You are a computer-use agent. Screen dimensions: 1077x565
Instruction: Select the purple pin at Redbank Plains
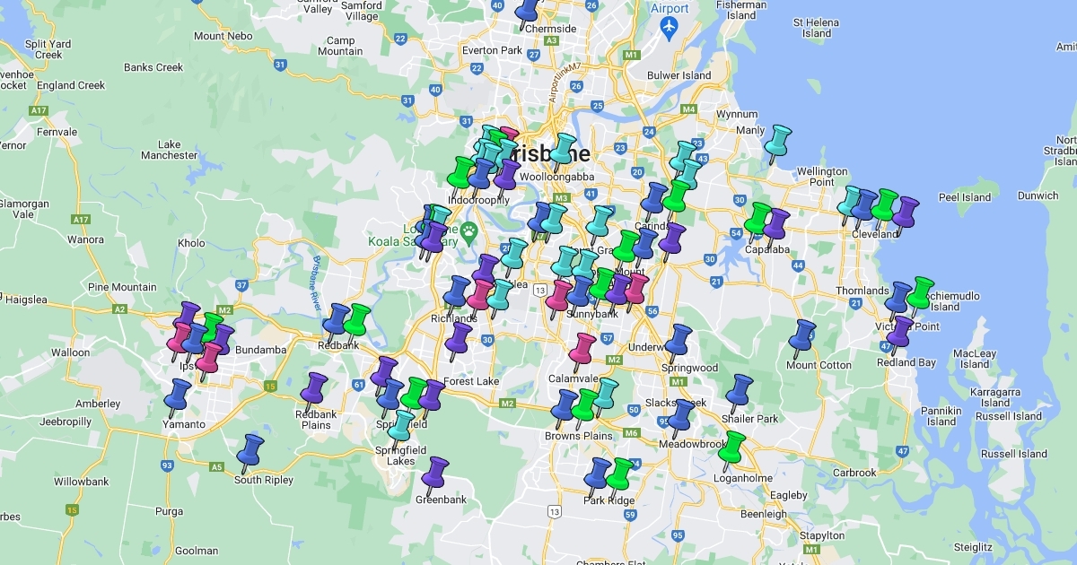[x=315, y=387]
